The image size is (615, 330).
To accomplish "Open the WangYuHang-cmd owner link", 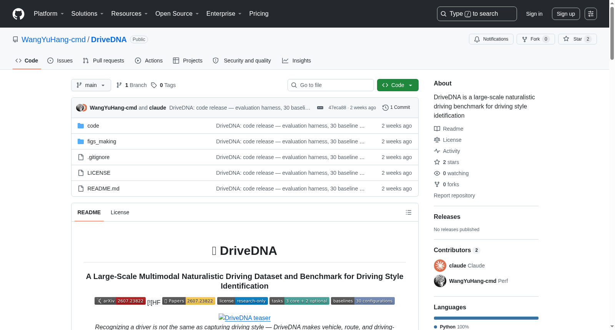I will pos(54,39).
